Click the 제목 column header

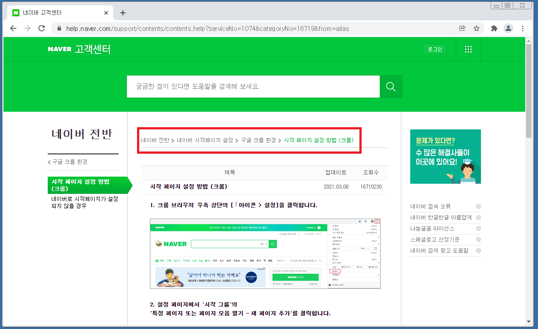click(229, 173)
